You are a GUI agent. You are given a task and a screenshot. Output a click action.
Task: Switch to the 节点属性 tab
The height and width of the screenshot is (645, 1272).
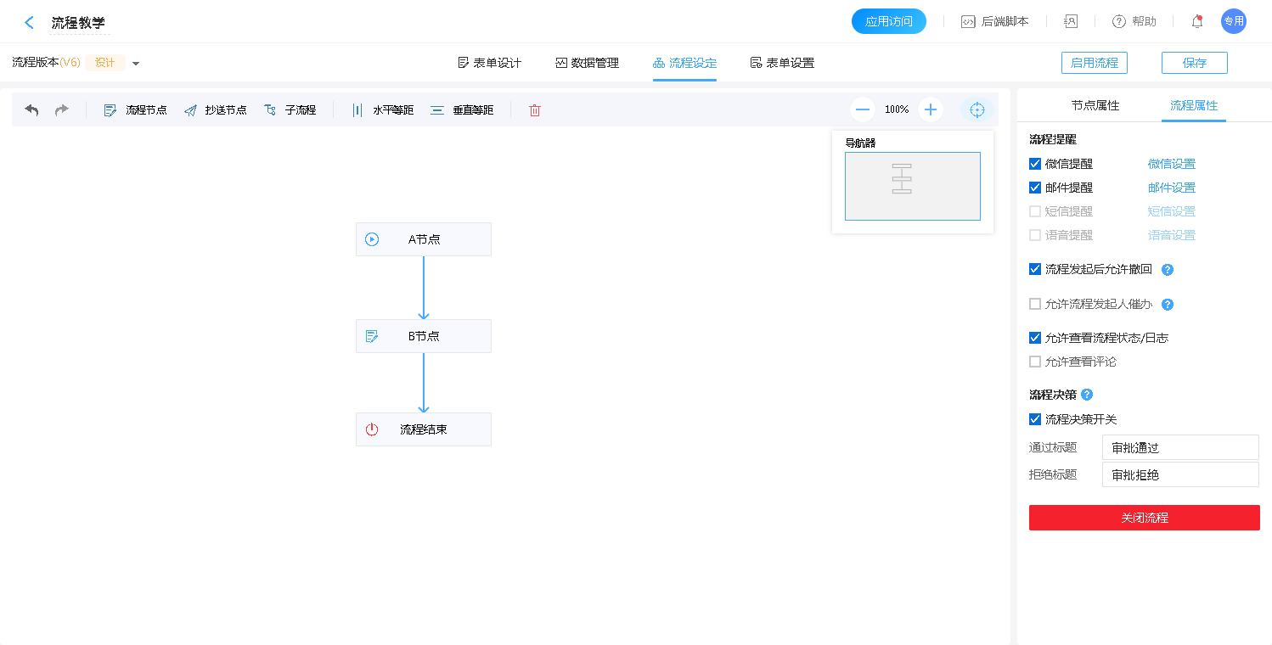tap(1095, 105)
